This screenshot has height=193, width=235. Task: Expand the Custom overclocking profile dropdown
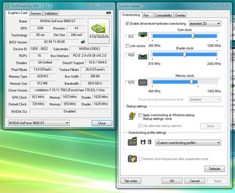pyautogui.click(x=188, y=143)
